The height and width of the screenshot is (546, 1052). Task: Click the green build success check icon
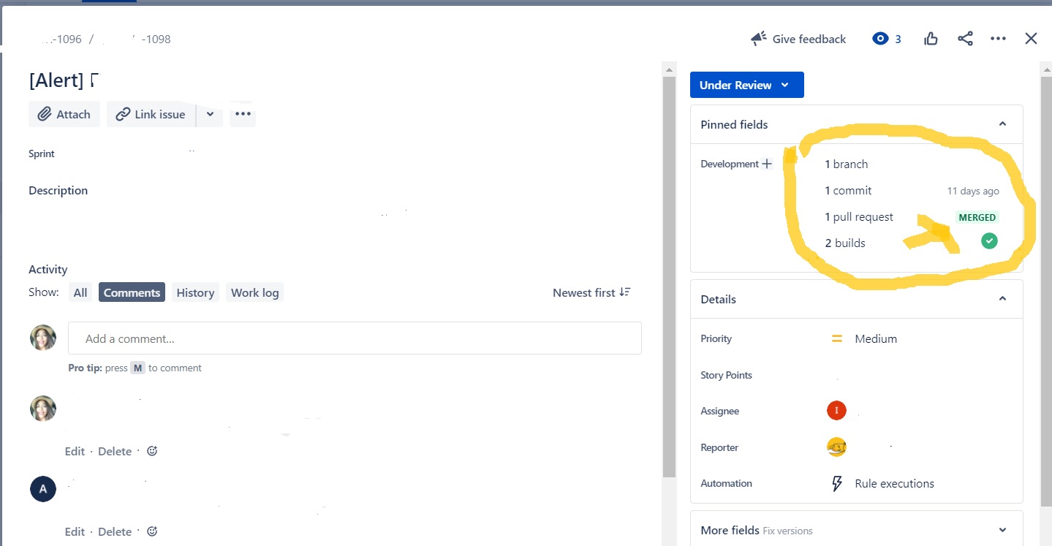click(988, 240)
